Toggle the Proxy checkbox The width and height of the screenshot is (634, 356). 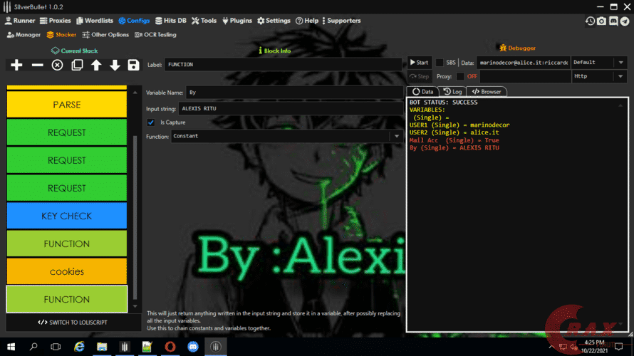click(x=460, y=76)
